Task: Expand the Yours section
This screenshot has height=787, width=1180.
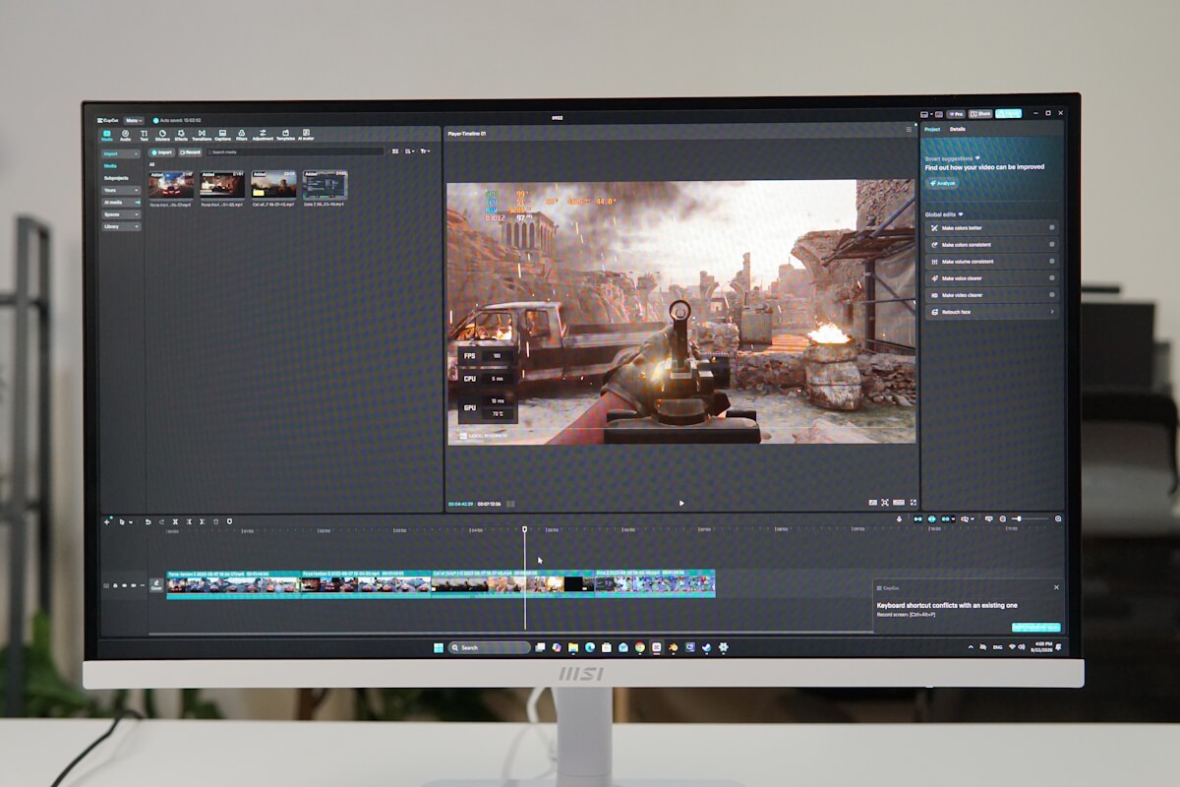Action: pos(121,190)
